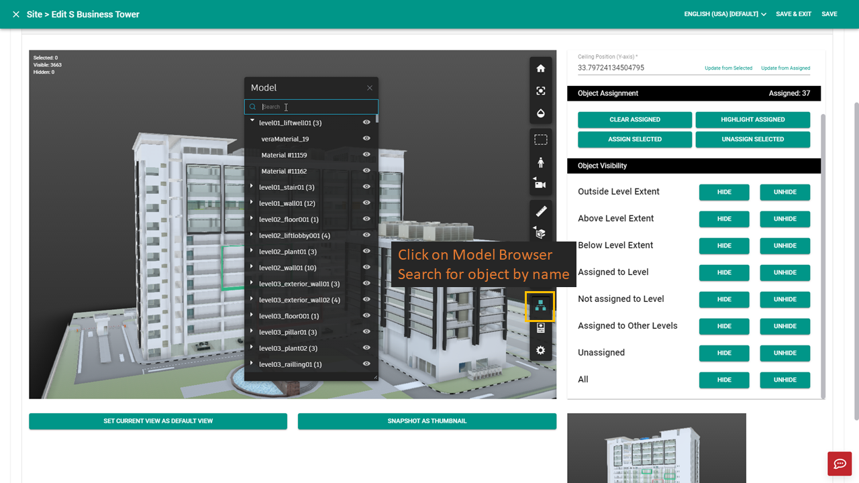The image size is (859, 483).
Task: Activate the box selection tool
Action: (x=540, y=140)
